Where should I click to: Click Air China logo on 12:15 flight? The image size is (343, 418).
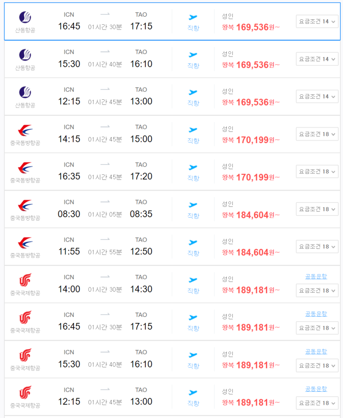(x=25, y=393)
